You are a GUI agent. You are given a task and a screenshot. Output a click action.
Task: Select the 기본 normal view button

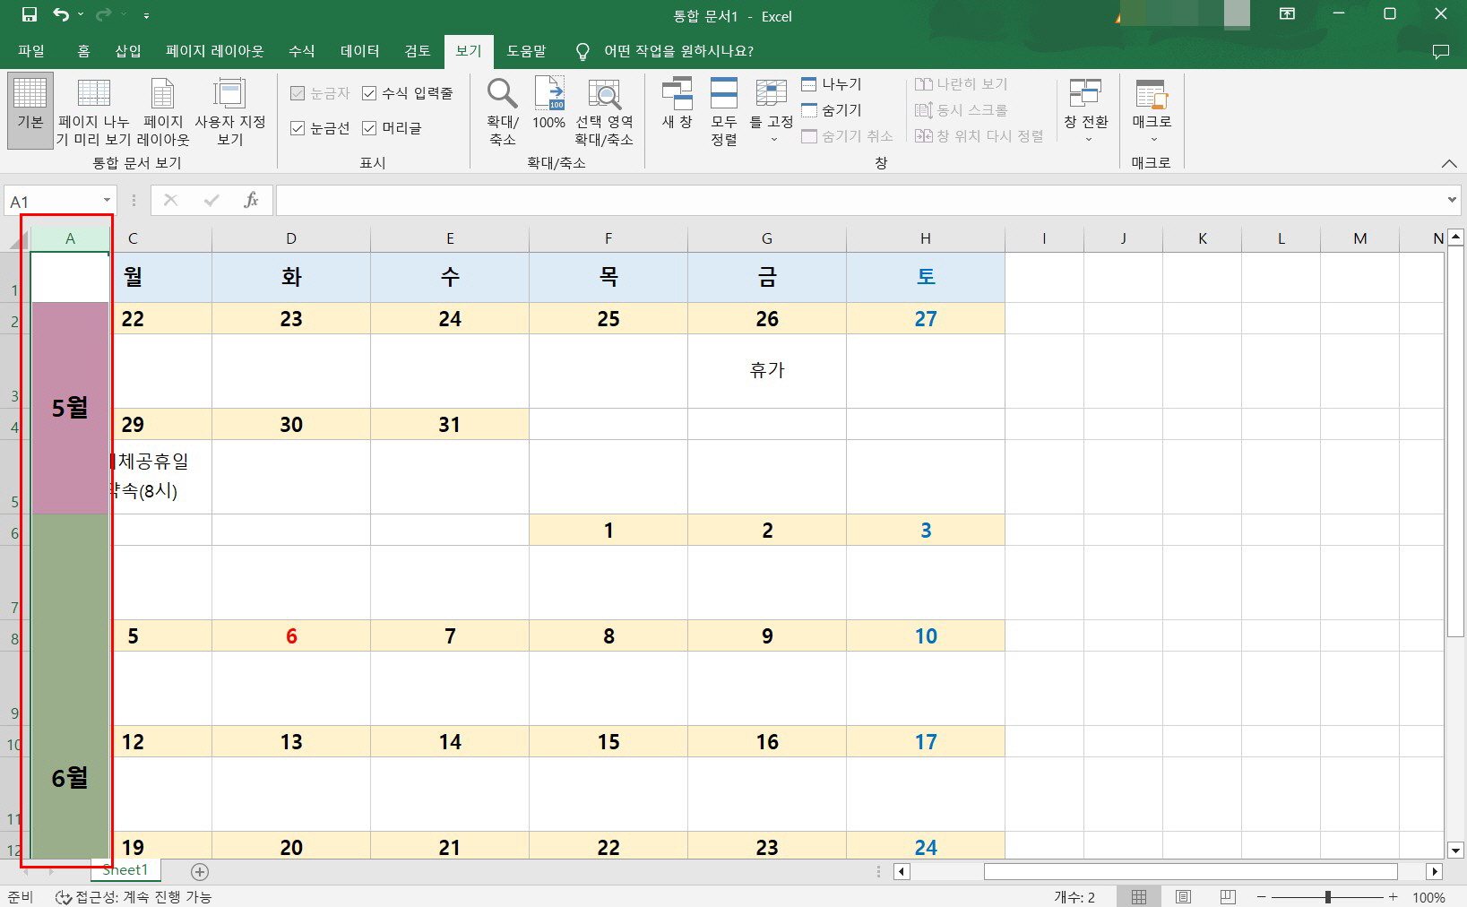point(30,110)
